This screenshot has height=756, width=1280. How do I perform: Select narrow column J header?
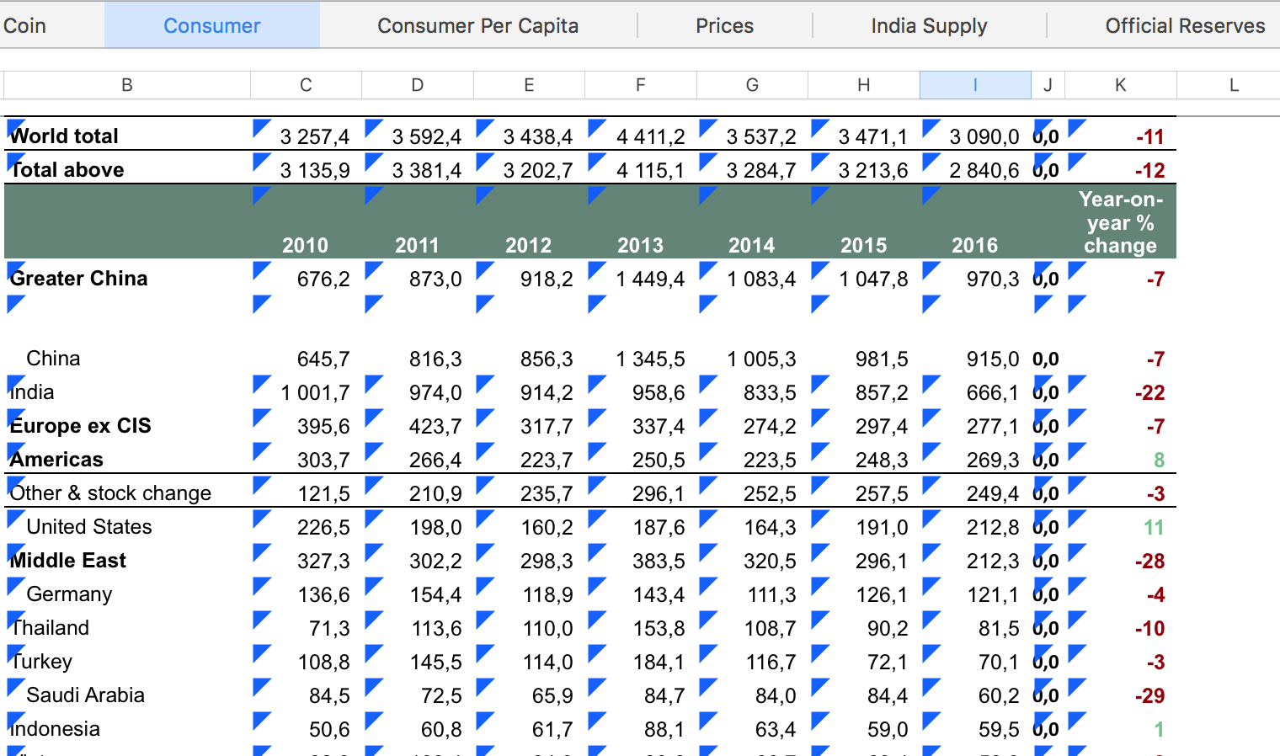click(x=1048, y=85)
